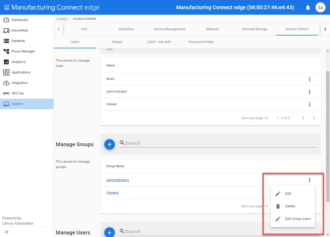Viewport: 330px width, 237px height.
Task: Click the Manage Users search field
Action: coord(218,231)
